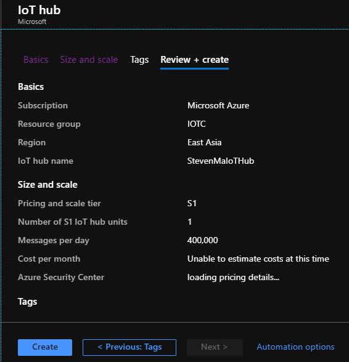This screenshot has height=362, width=349.
Task: Click the Pricing and scale tier label
Action: 59,203
